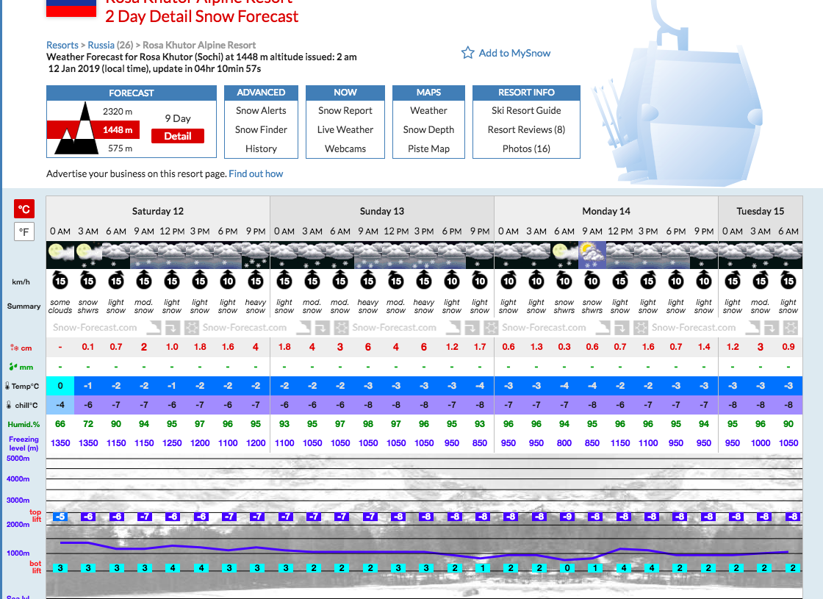The width and height of the screenshot is (823, 599).
Task: Open the NOW section header
Action: tap(345, 93)
